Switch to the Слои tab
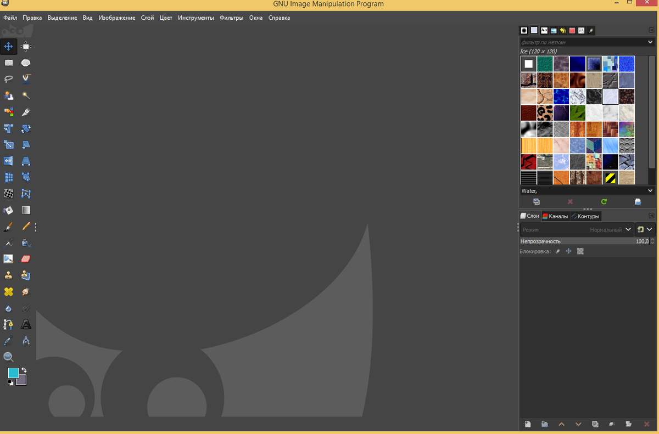The width and height of the screenshot is (659, 434). (530, 216)
